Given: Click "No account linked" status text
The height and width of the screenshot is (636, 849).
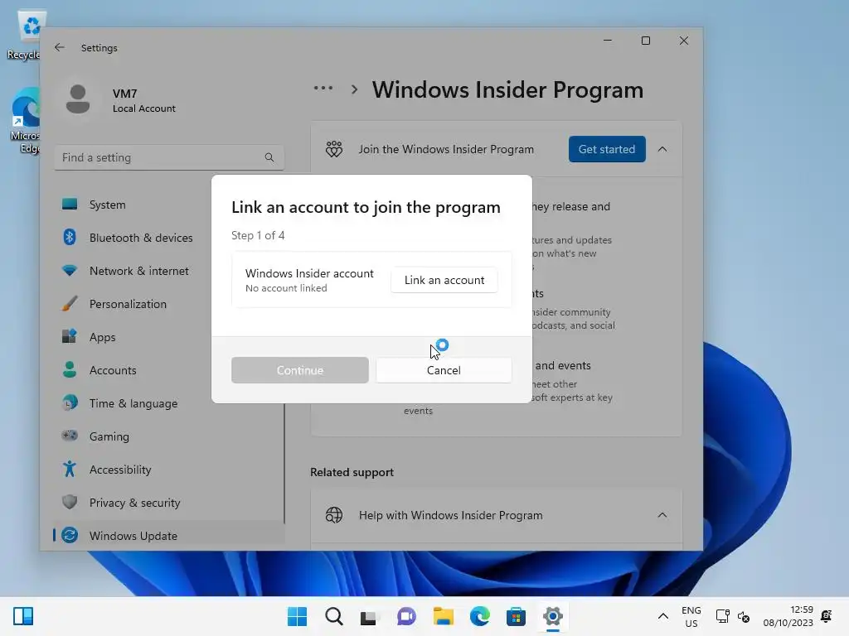Looking at the screenshot, I should pyautogui.click(x=286, y=288).
